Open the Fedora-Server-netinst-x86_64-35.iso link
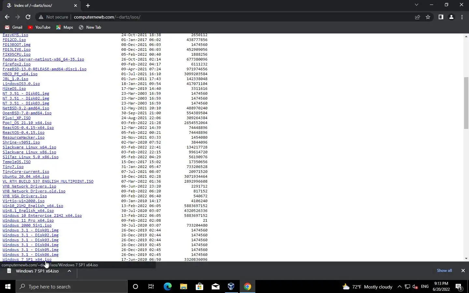The image size is (469, 293). 43,59
